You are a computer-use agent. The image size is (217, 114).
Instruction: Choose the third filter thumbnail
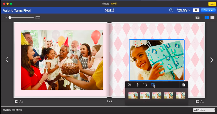(157, 95)
